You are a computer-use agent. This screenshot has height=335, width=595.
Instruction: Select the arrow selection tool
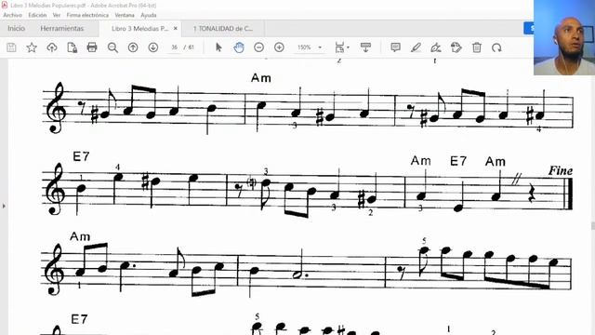pyautogui.click(x=218, y=47)
